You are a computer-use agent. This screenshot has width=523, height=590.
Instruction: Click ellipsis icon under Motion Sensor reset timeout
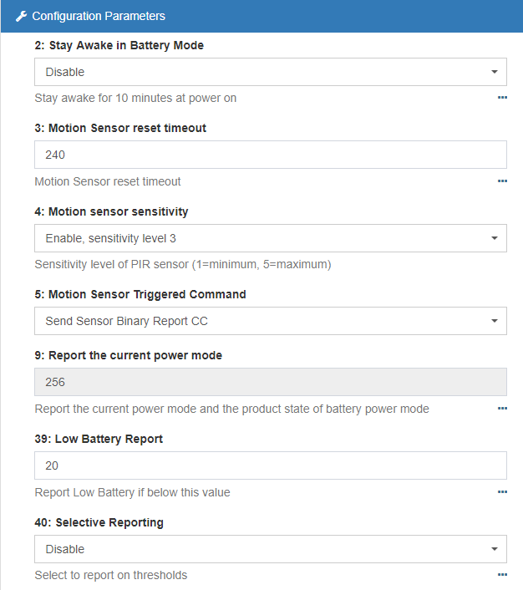(502, 181)
